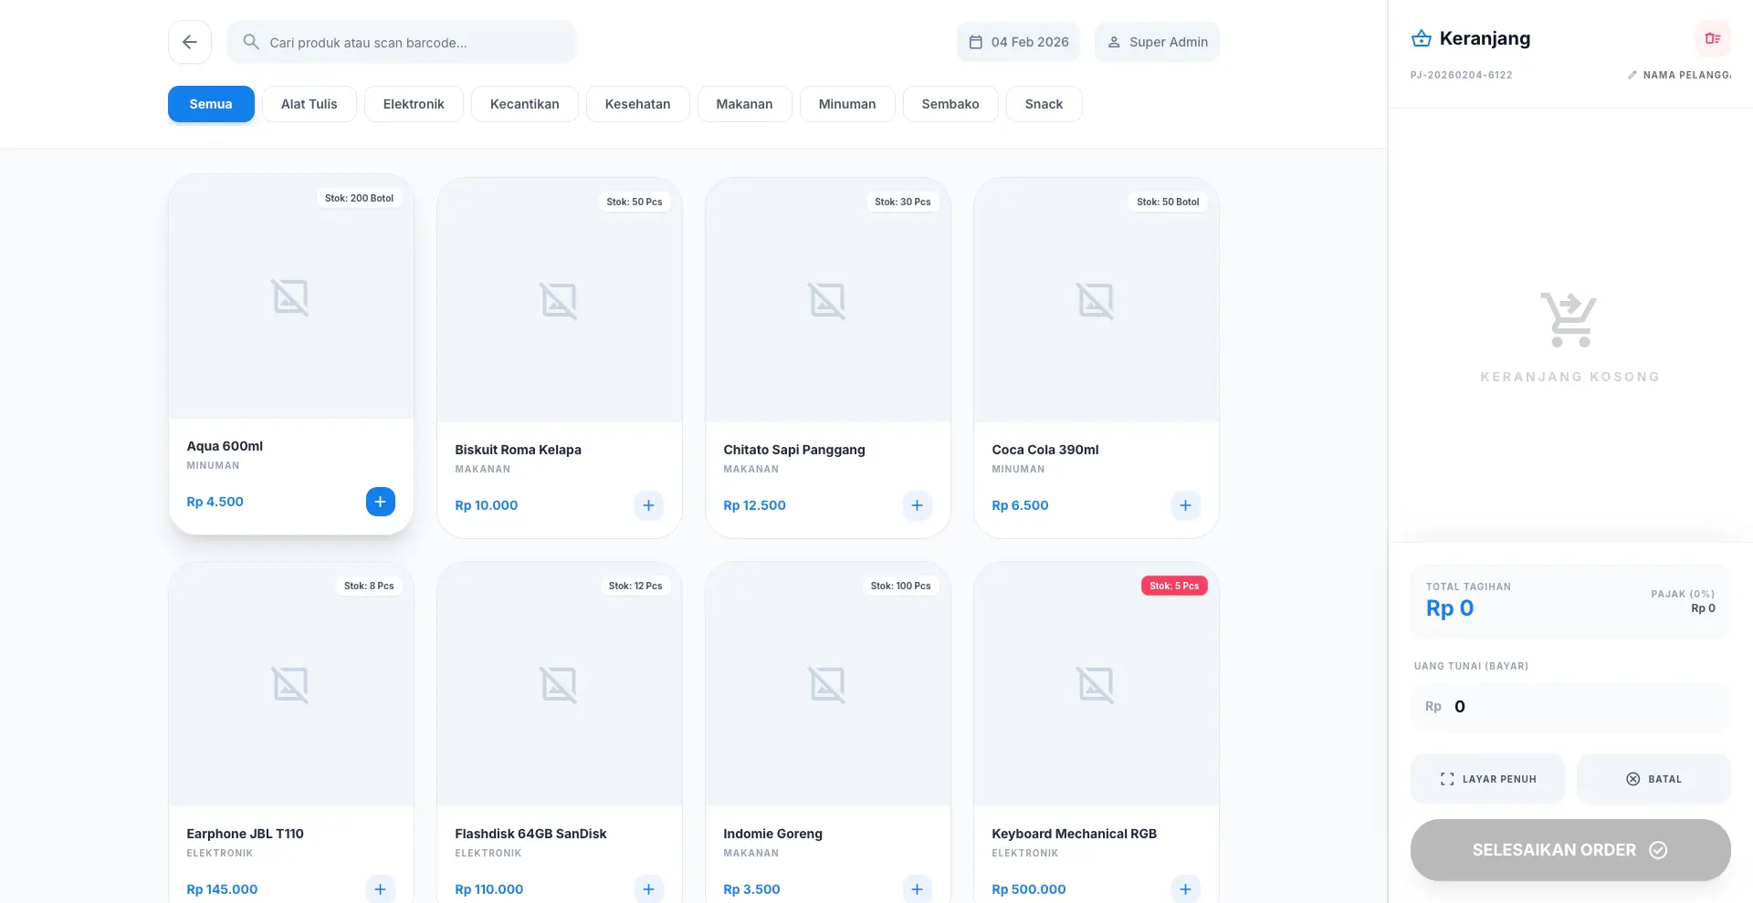Screen dimensions: 1753x903
Task: Add Coca Cola 390ml with plus icon
Action: click(x=1185, y=505)
